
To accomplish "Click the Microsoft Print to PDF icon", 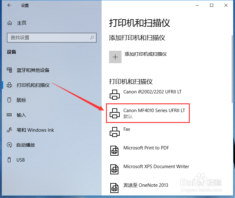I will (114, 151).
